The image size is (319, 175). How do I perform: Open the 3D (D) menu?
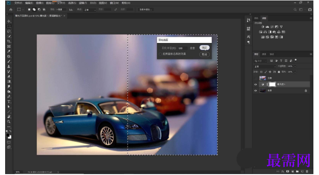(93, 3)
